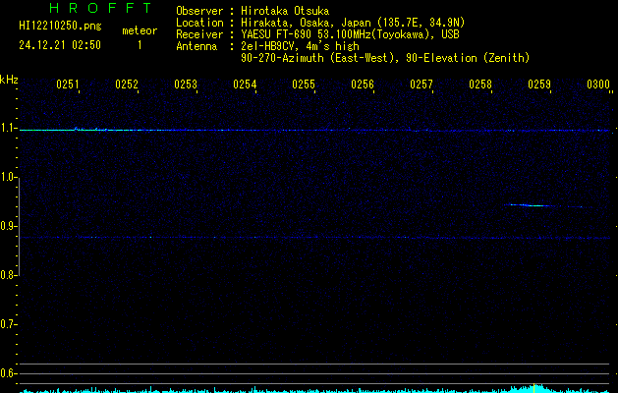Screen dimensions: 618x393
Task: Click the bright carrier line at 1.1 kHz
Action: (314, 130)
